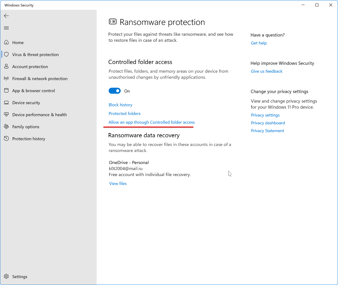Viewport: 338px width, 285px height.
Task: Click the OneDrive - Personal account text
Action: click(x=129, y=162)
